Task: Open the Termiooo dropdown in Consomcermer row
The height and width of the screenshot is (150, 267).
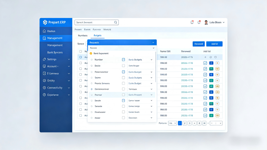Action: (140, 89)
